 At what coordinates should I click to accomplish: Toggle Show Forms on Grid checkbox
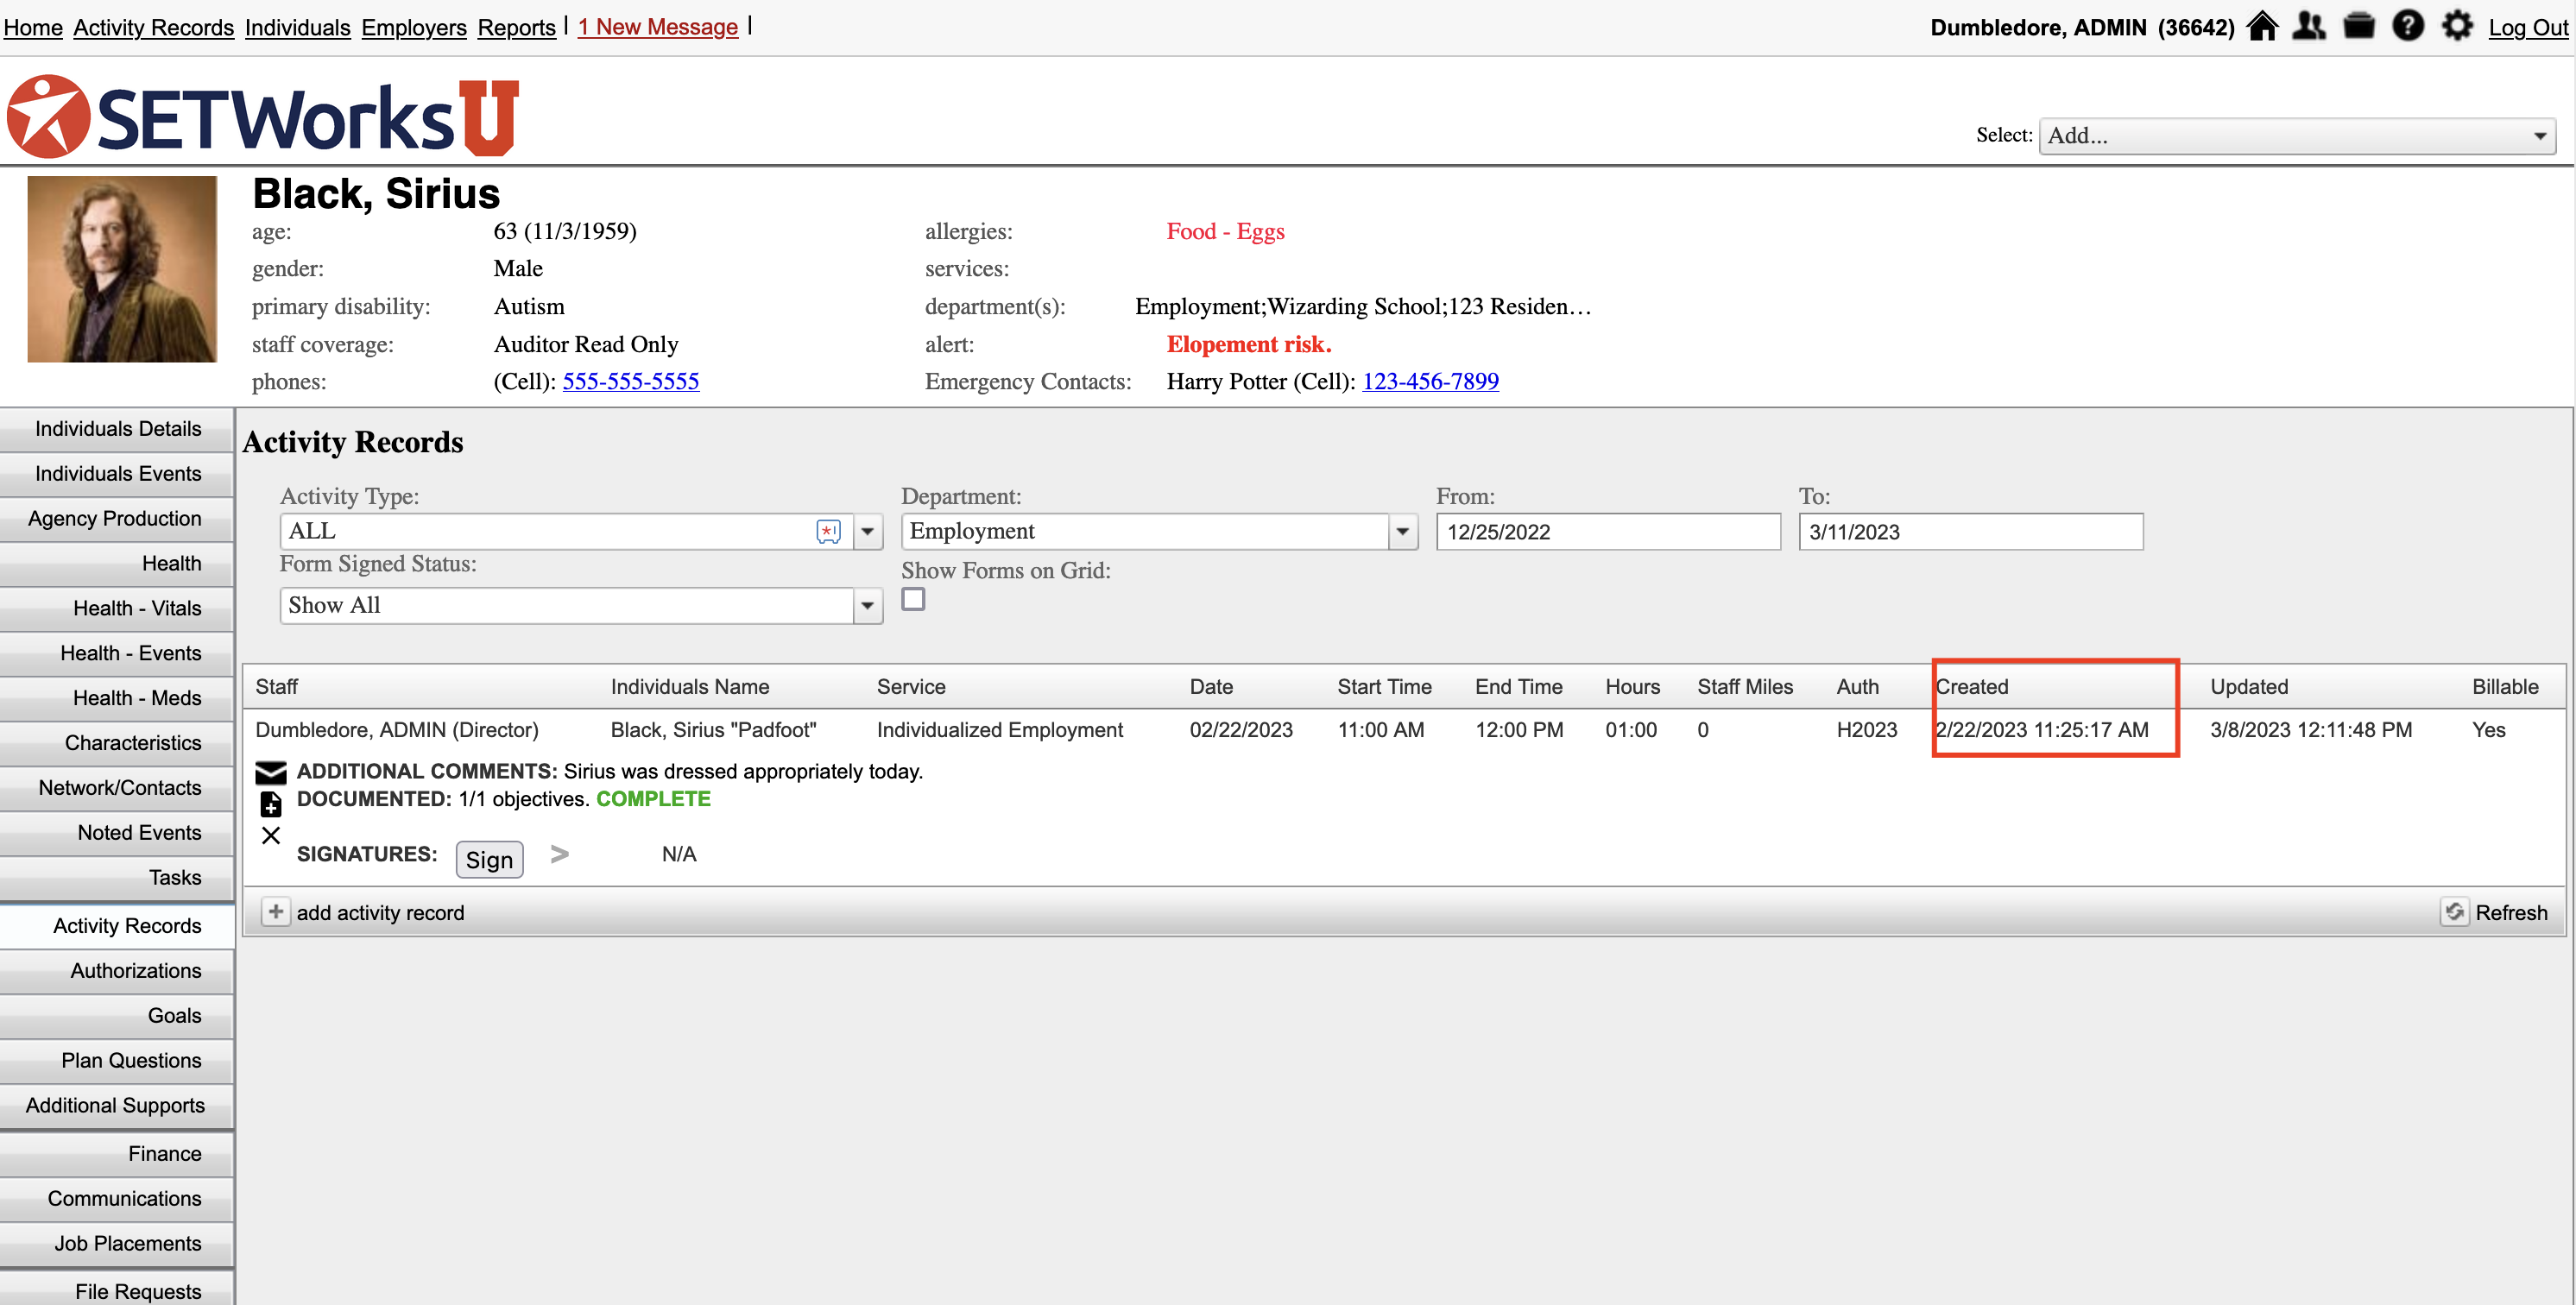(913, 600)
